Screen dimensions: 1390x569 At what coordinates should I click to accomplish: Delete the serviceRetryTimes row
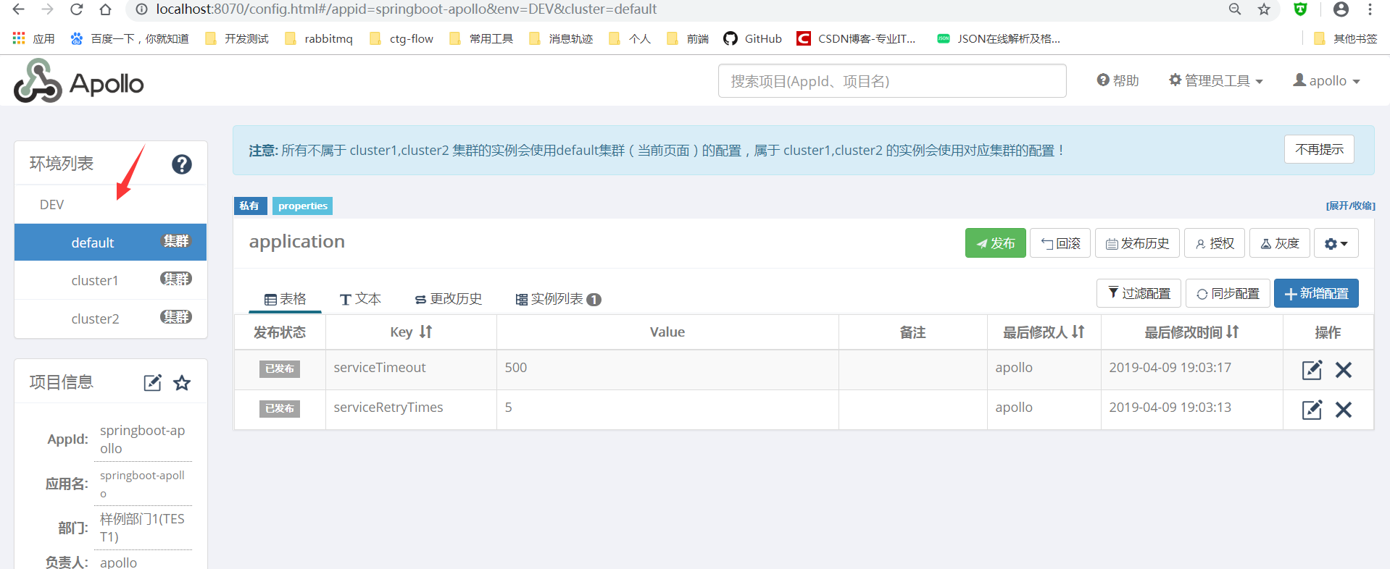(1344, 410)
